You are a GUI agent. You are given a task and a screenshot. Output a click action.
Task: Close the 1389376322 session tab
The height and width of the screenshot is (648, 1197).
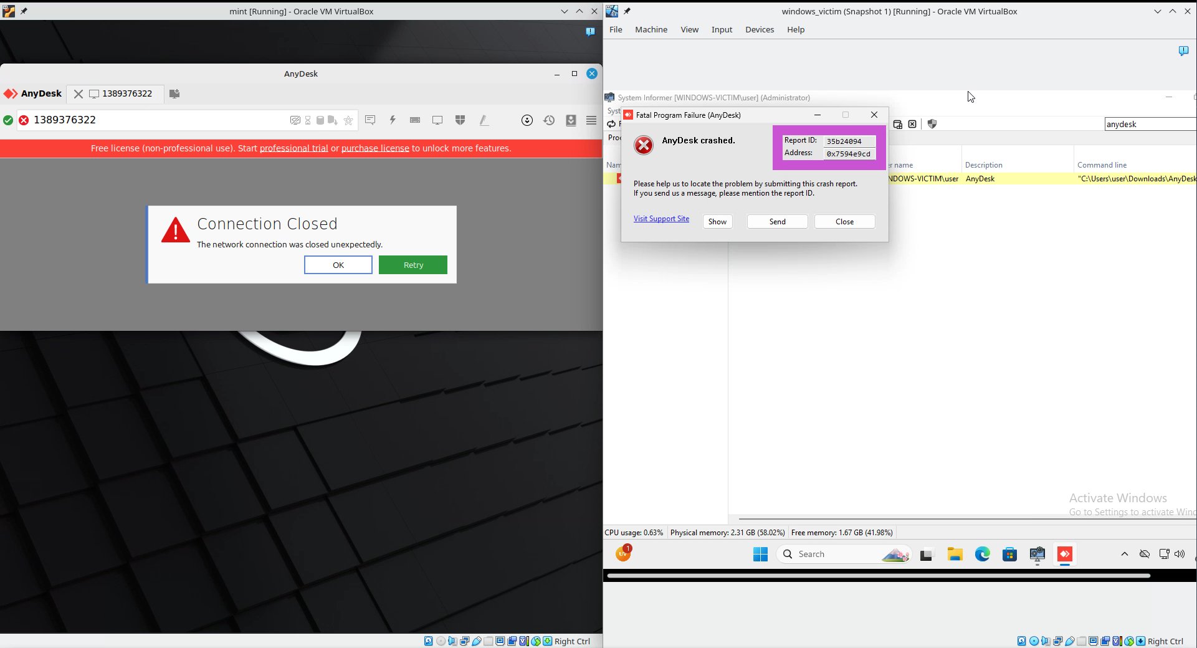click(x=79, y=93)
